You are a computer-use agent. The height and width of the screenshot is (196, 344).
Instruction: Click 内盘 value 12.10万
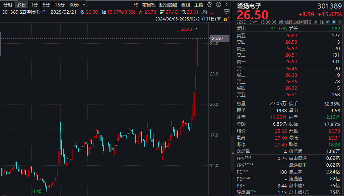pos(332,117)
